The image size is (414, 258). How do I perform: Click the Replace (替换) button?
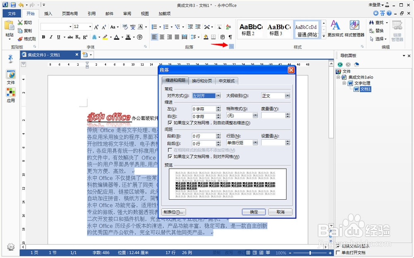coord(376,31)
